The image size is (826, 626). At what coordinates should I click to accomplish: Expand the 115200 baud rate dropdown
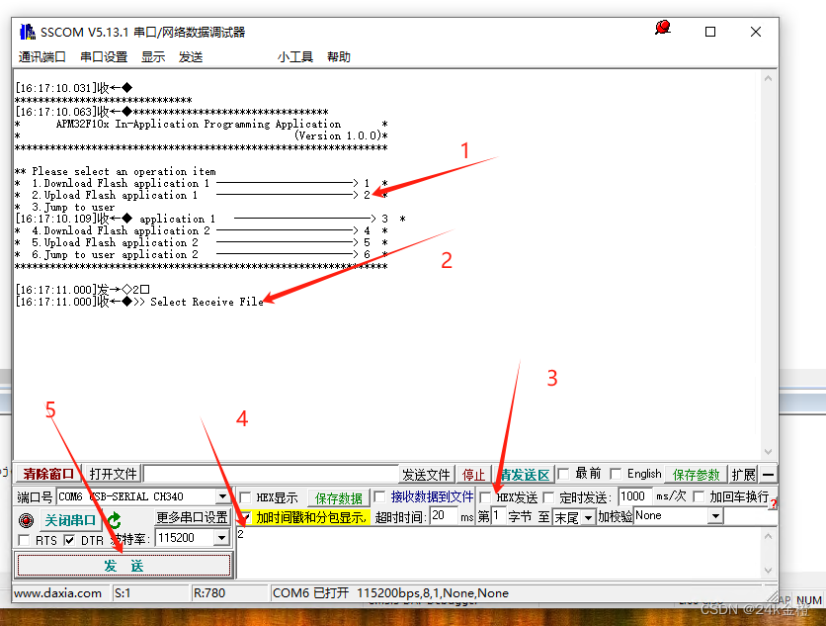tap(221, 537)
